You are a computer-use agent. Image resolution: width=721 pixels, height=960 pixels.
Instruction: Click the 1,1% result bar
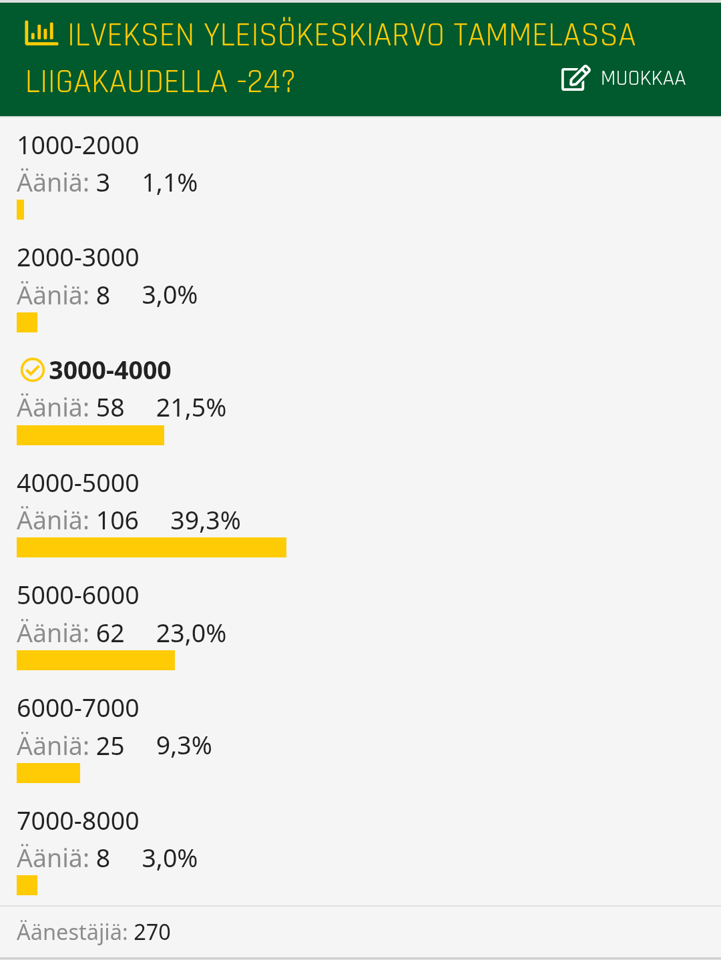(x=20, y=210)
